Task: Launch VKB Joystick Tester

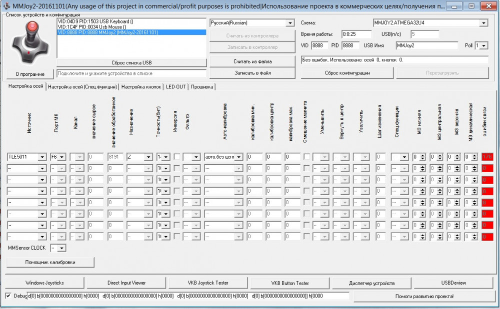Action: [x=207, y=283]
